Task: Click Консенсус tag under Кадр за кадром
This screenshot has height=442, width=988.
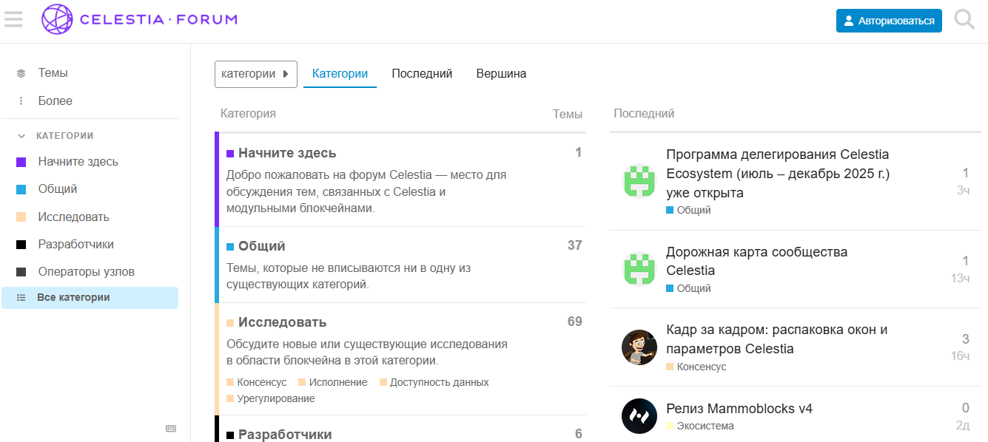Action: tap(696, 367)
